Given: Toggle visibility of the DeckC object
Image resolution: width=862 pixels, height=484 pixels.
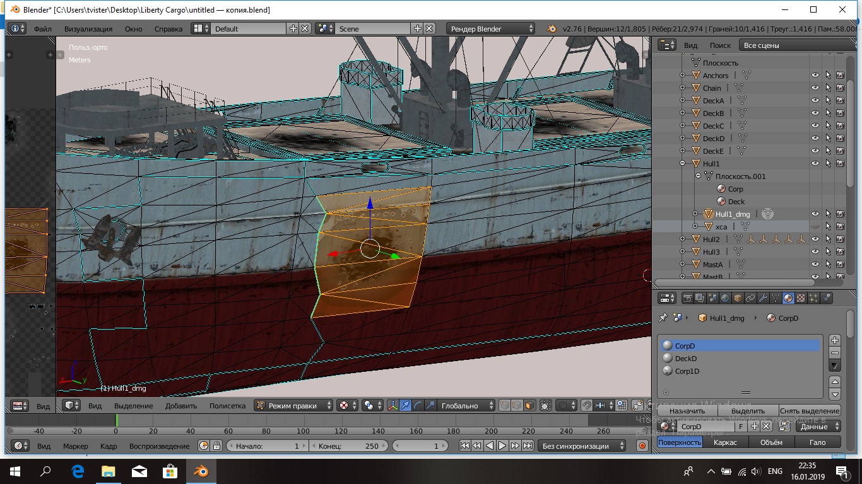Looking at the screenshot, I should pyautogui.click(x=815, y=126).
